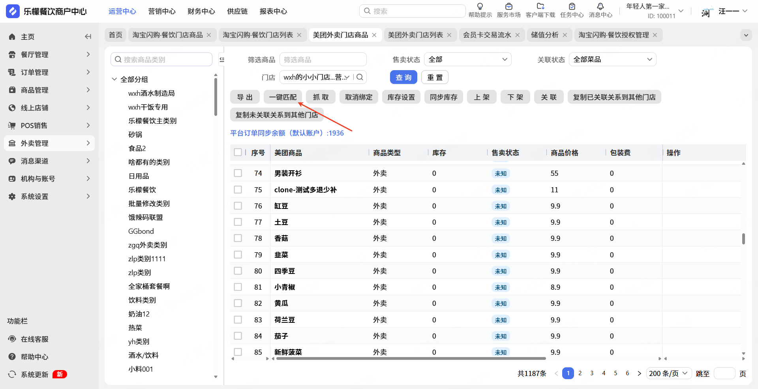
Task: Select the checkbox for row 80 四季豆
Action: [238, 271]
